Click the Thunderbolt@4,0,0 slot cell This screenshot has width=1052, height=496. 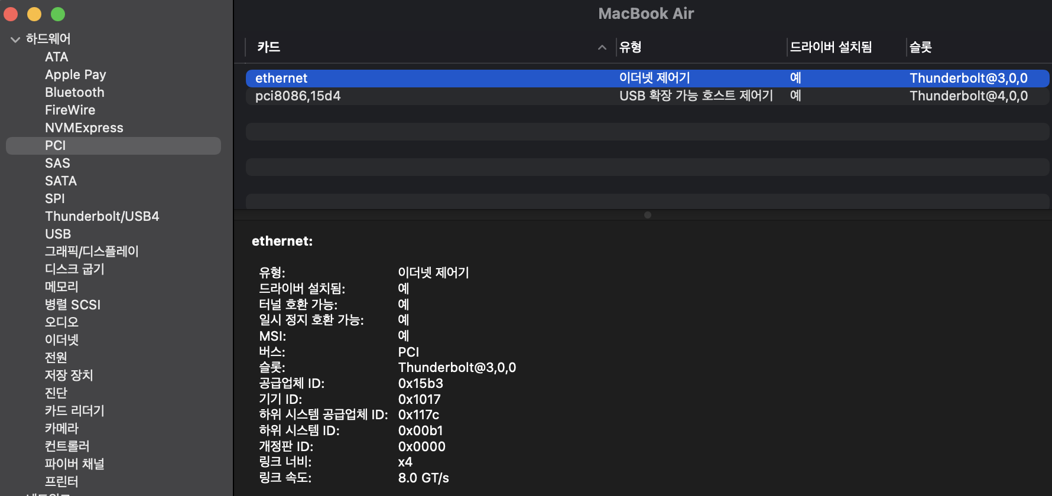[x=969, y=96]
